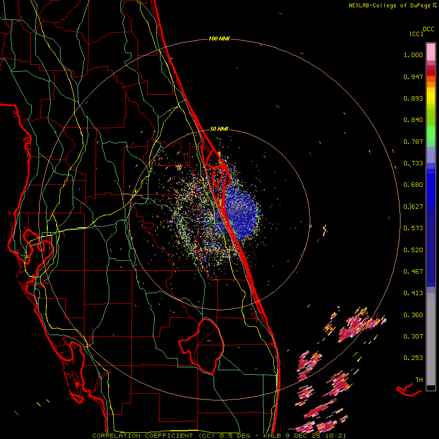Click the 0.787 legend value
The image size is (439, 439).
(x=413, y=141)
